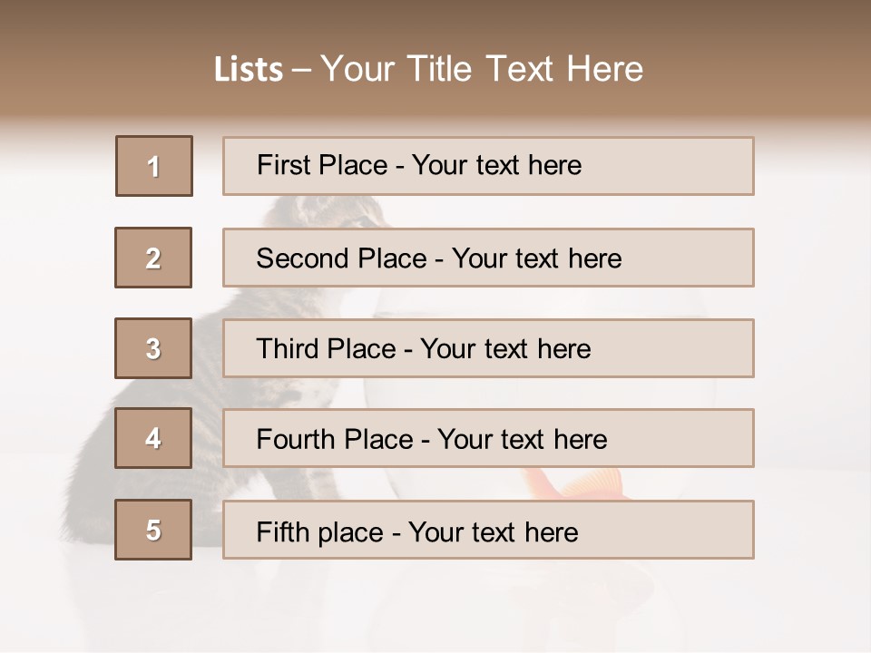Click the bold word 'Lists' in the title

(x=249, y=70)
